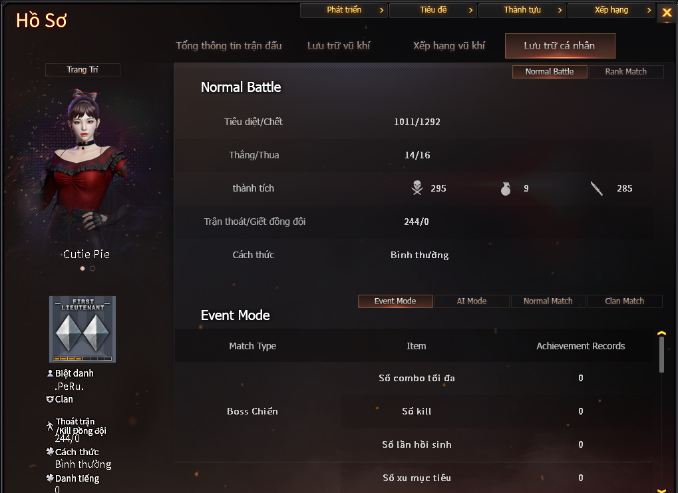Viewport: 678px width, 493px height.
Task: Click the Thoát trận running man icon
Action: pos(50,426)
